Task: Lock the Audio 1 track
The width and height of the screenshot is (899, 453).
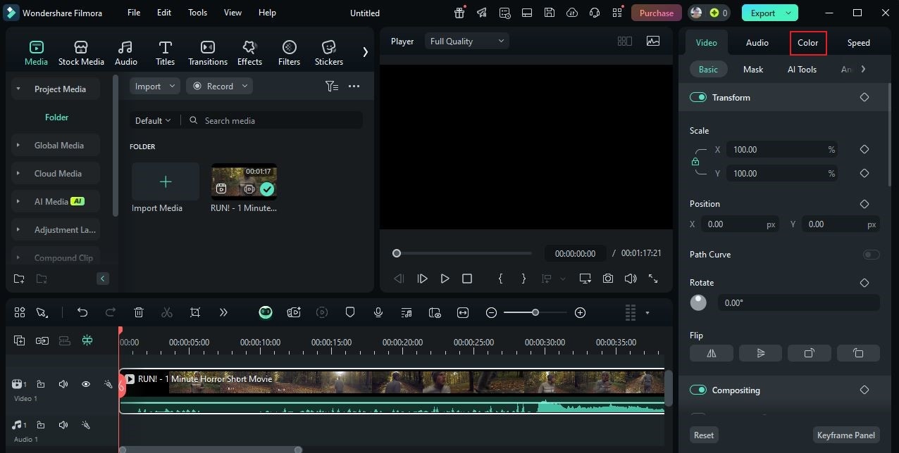Action: (x=41, y=425)
